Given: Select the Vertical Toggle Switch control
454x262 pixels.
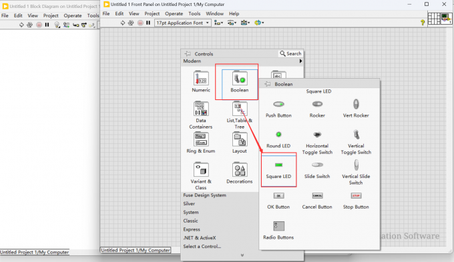Looking at the screenshot, I should click(356, 142).
